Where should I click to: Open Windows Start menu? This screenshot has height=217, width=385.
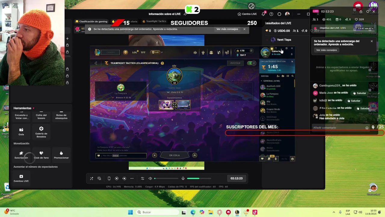pyautogui.click(x=130, y=212)
